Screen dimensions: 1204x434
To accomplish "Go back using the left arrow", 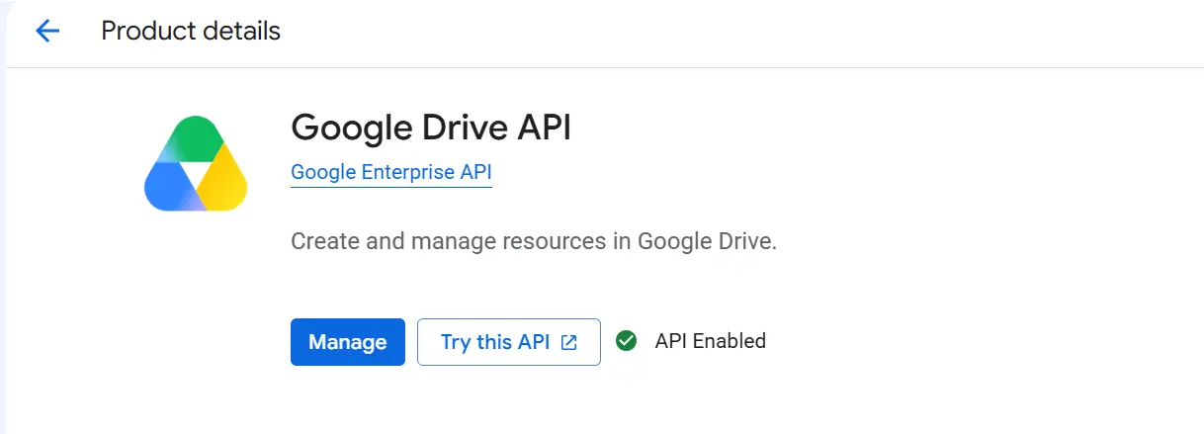I will coord(47,32).
